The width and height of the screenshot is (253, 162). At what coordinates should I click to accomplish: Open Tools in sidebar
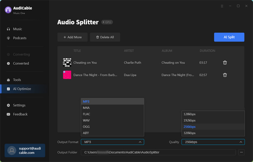coord(17,80)
